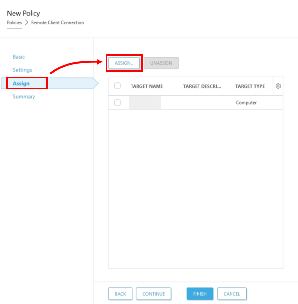298x304 pixels.
Task: Cancel the new policy creation
Action: pyautogui.click(x=232, y=294)
